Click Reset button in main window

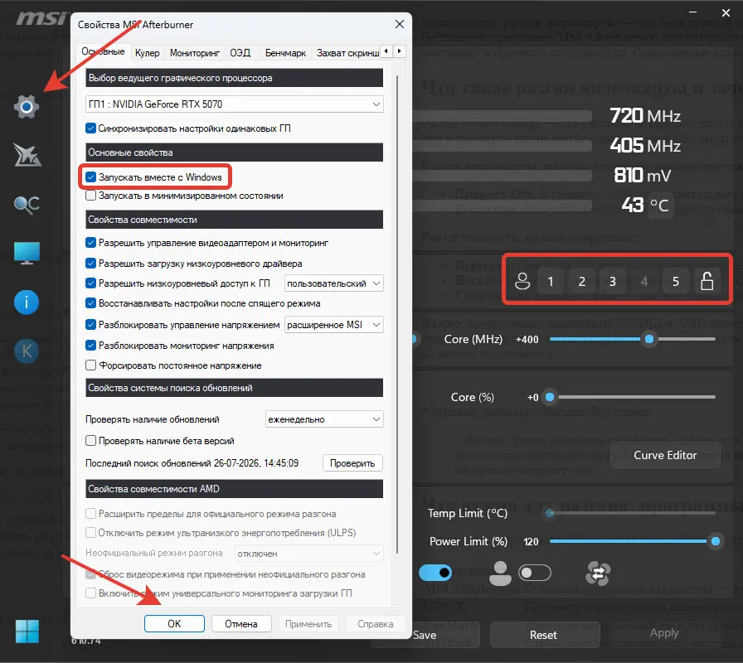coord(543,635)
